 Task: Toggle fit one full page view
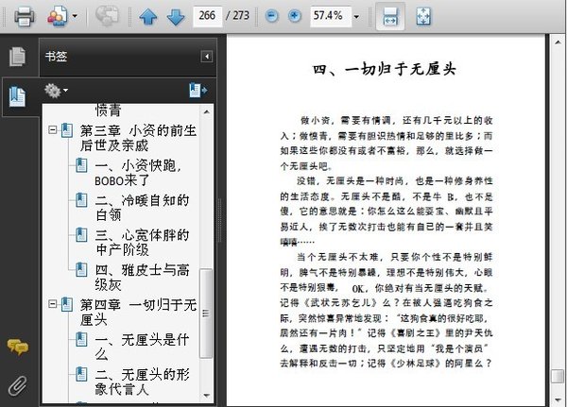click(423, 16)
